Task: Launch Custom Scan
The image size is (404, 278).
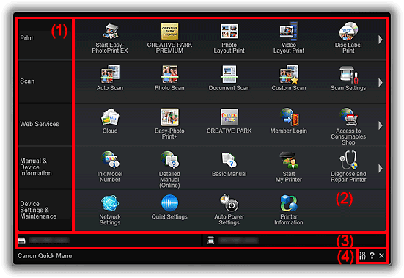Action: pos(289,78)
